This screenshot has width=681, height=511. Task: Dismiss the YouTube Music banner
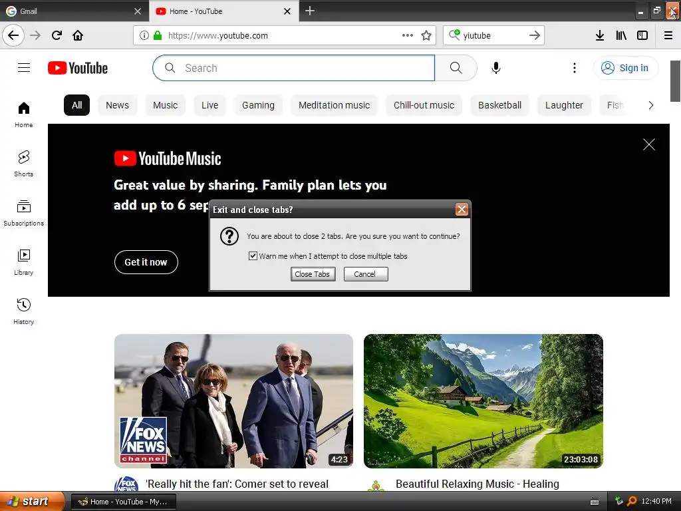tap(649, 144)
